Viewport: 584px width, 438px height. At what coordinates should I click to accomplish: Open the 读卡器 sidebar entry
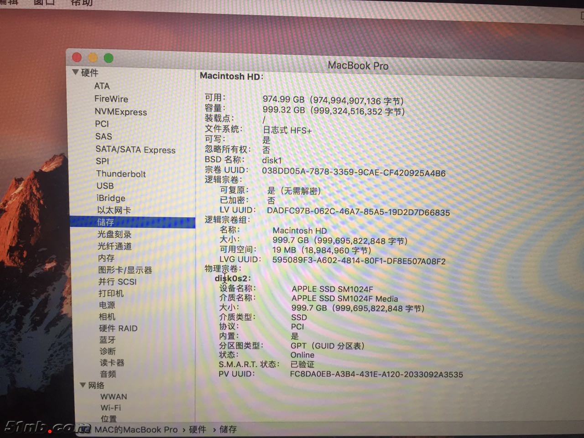pos(112,362)
